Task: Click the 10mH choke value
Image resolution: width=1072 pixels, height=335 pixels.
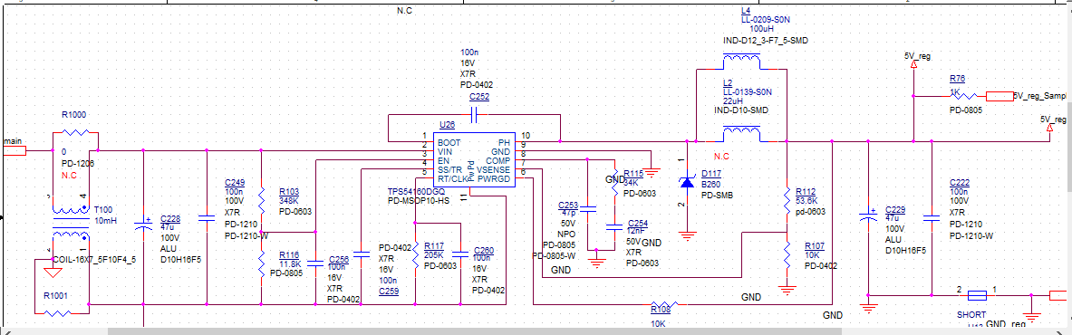Action: [x=105, y=222]
